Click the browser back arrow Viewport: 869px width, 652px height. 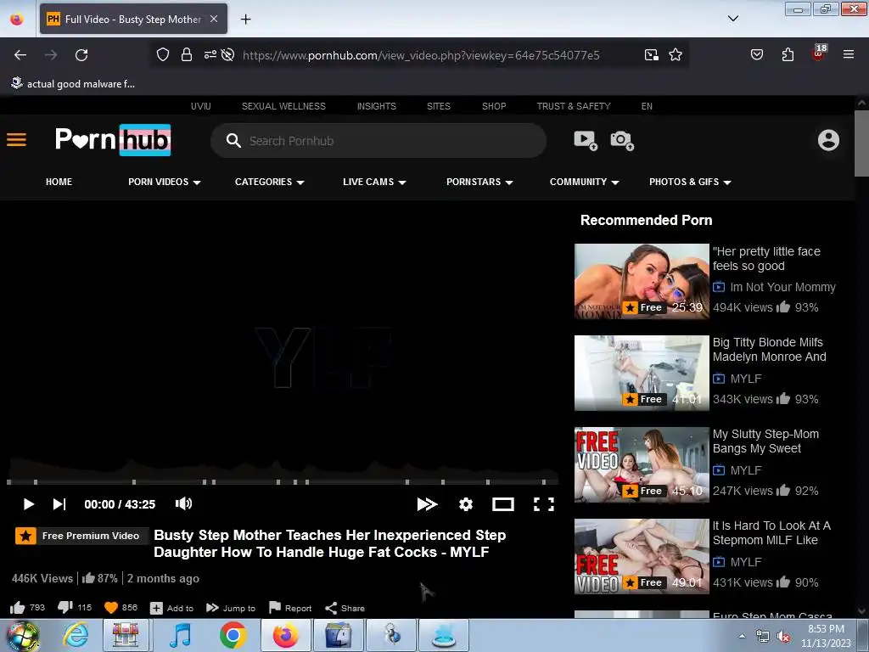(20, 55)
